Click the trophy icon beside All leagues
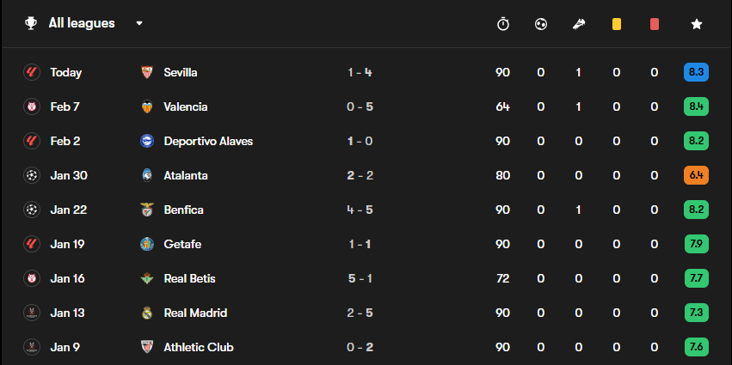This screenshot has width=732, height=365. (x=31, y=23)
